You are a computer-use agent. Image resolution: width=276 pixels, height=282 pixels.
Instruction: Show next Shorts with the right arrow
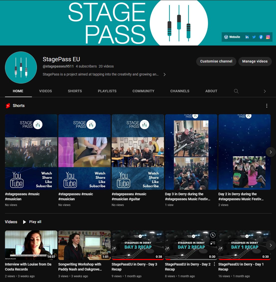pyautogui.click(x=271, y=152)
